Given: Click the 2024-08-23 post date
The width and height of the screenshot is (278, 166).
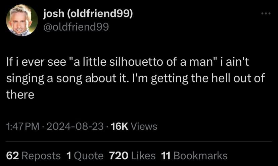Looking at the screenshot, I should pyautogui.click(x=76, y=126).
